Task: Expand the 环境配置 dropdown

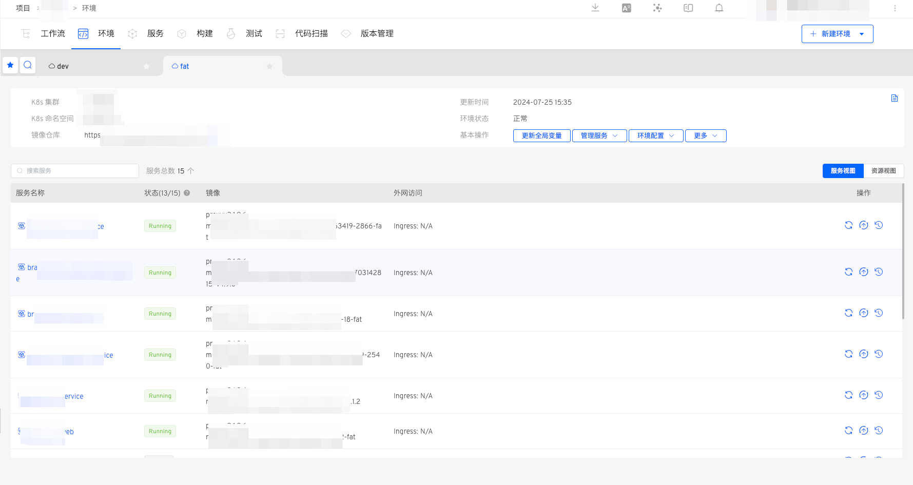Action: pyautogui.click(x=655, y=135)
